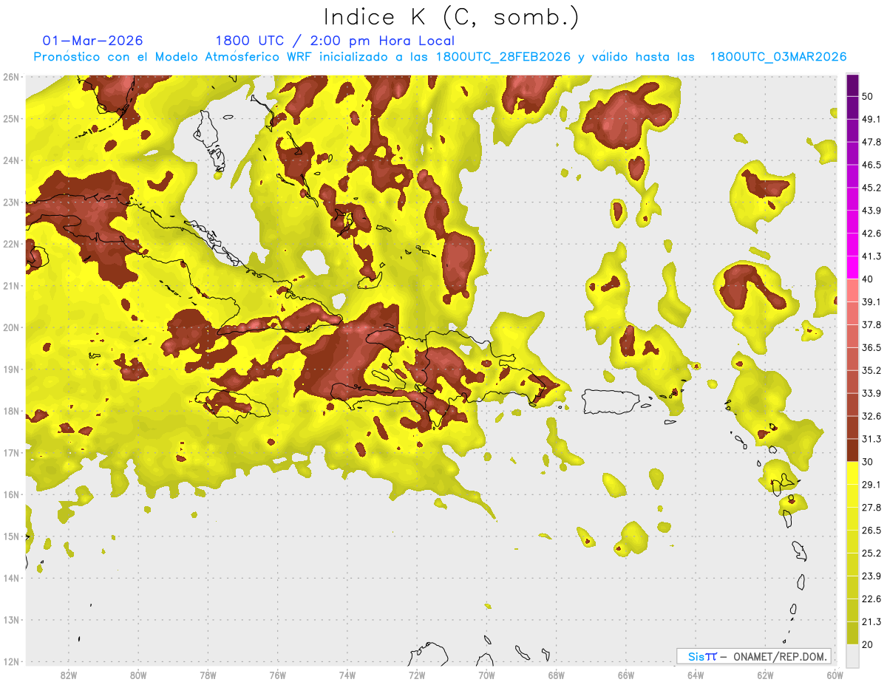887x685 pixels.
Task: Click the title 'Indice K (C, somb.)'
Action: (x=452, y=17)
